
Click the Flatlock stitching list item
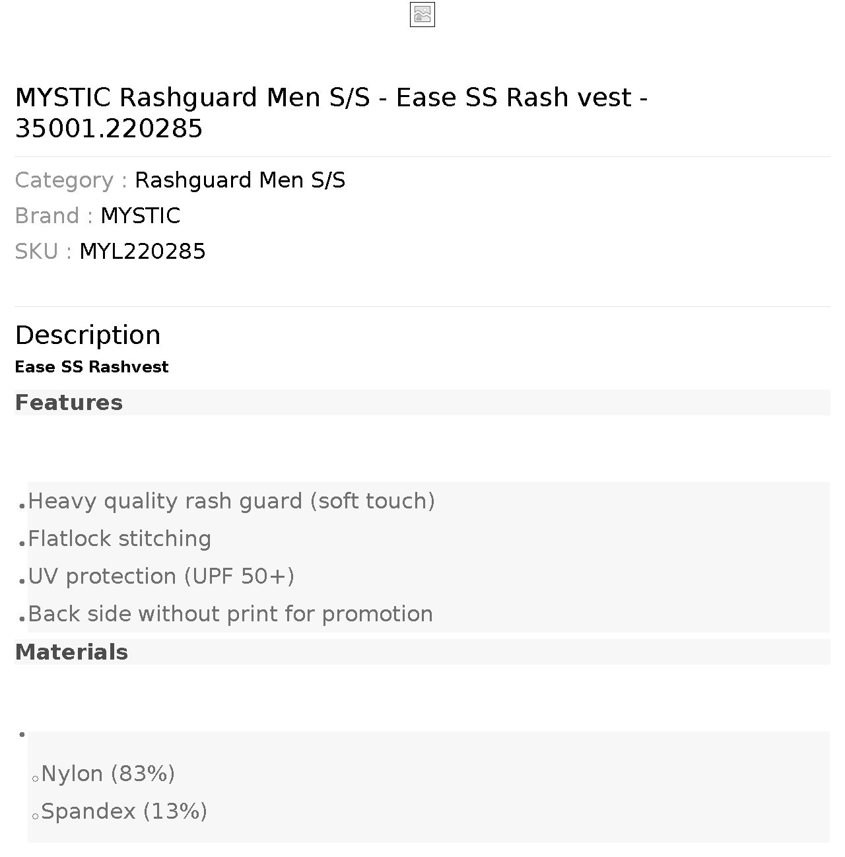(x=119, y=539)
